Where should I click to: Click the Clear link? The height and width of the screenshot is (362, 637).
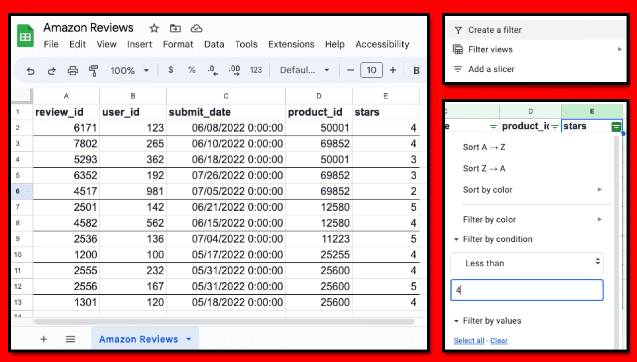(498, 341)
